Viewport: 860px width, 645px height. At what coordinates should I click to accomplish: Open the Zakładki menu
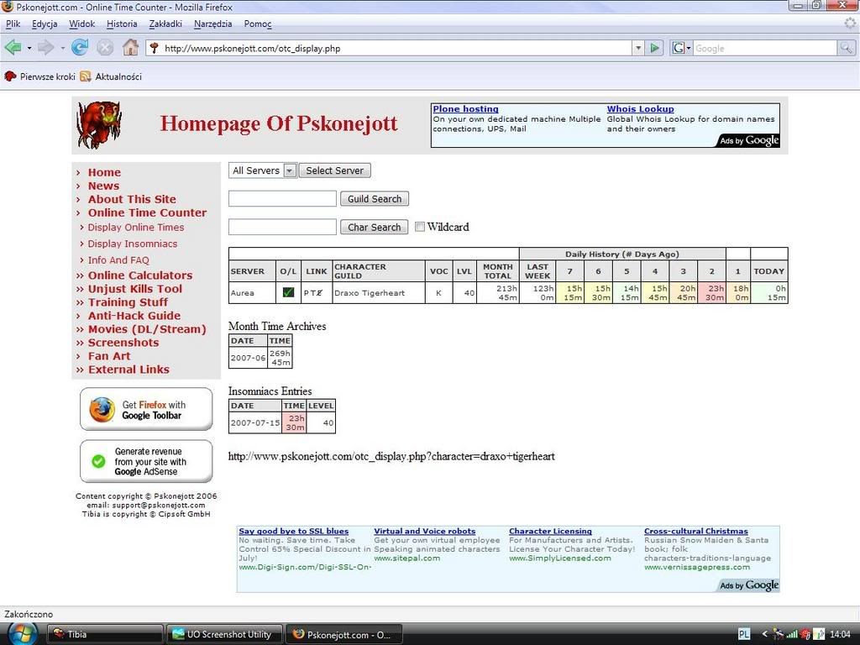point(165,24)
